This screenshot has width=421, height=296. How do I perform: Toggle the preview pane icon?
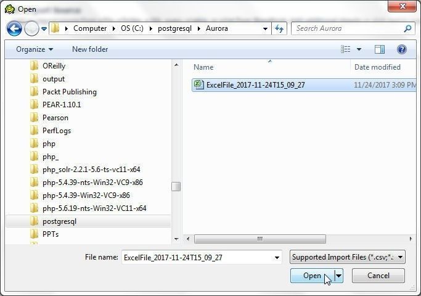pyautogui.click(x=379, y=49)
